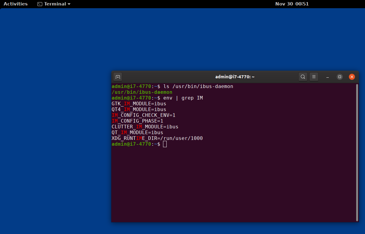Expand the hamburger options menu
Viewport: 365px width, 234px height.
[314, 77]
